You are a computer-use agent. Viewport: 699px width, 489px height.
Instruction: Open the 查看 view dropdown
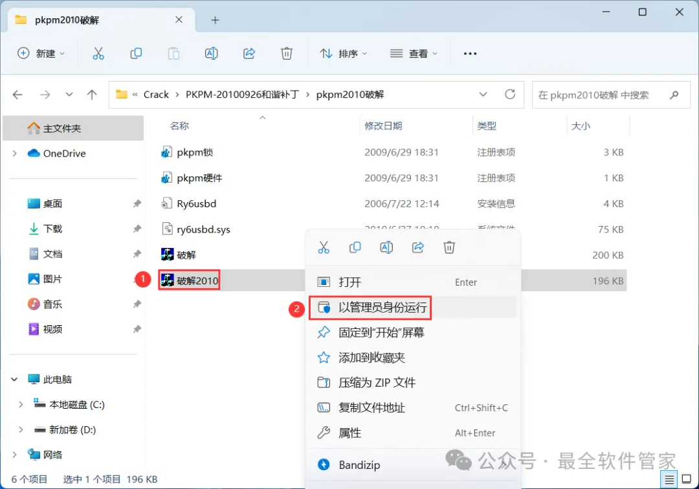click(x=414, y=54)
